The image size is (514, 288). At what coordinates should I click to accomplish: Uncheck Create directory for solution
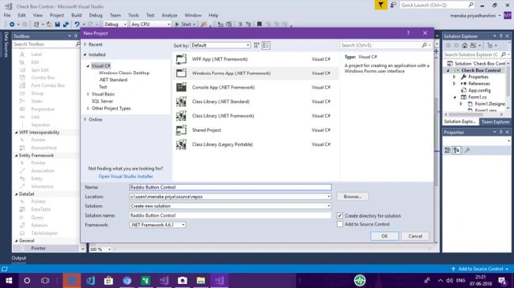(x=340, y=215)
